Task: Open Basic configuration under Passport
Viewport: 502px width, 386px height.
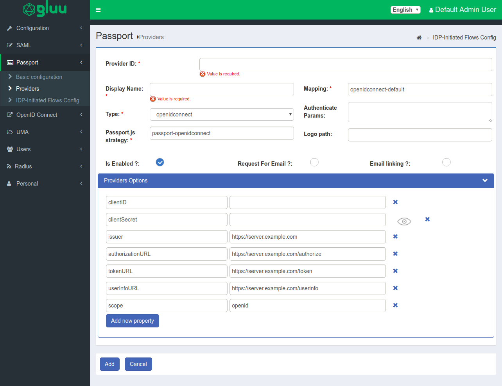Action: coord(39,77)
